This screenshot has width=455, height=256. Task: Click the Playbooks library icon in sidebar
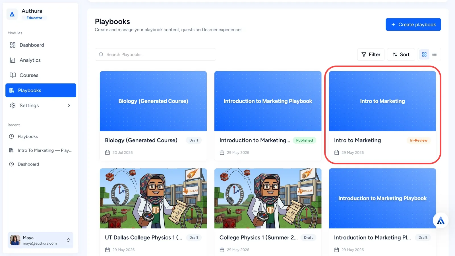click(12, 90)
